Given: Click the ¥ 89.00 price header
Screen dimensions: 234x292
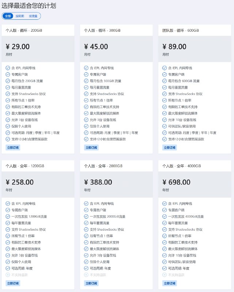Looking at the screenshot, I should coord(174,47).
